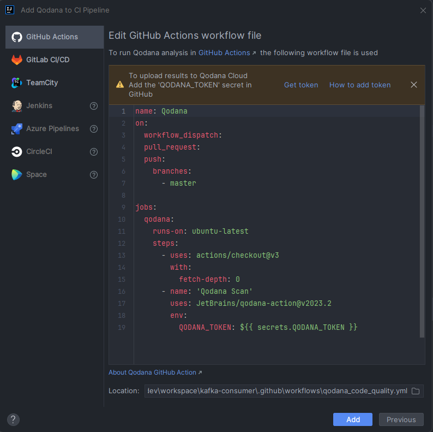Click 'pull_request:' on line 4
Image resolution: width=433 pixels, height=432 pixels.
coord(172,147)
